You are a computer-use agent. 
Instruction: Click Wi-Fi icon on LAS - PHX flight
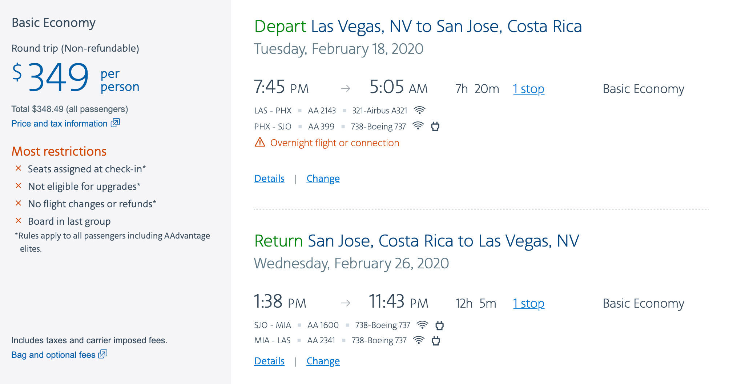pyautogui.click(x=420, y=110)
